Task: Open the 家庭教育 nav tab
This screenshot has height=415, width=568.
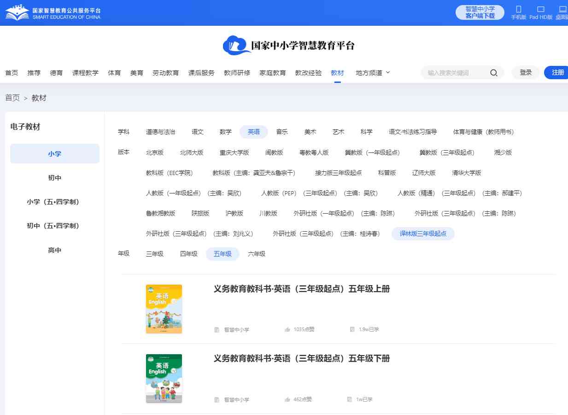Action: pos(273,73)
